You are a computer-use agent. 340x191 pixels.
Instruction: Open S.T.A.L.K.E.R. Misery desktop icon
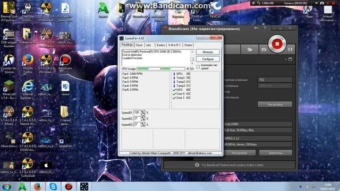(9, 116)
